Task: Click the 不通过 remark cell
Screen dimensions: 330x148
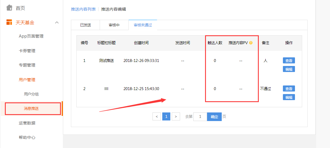Action: [265, 89]
